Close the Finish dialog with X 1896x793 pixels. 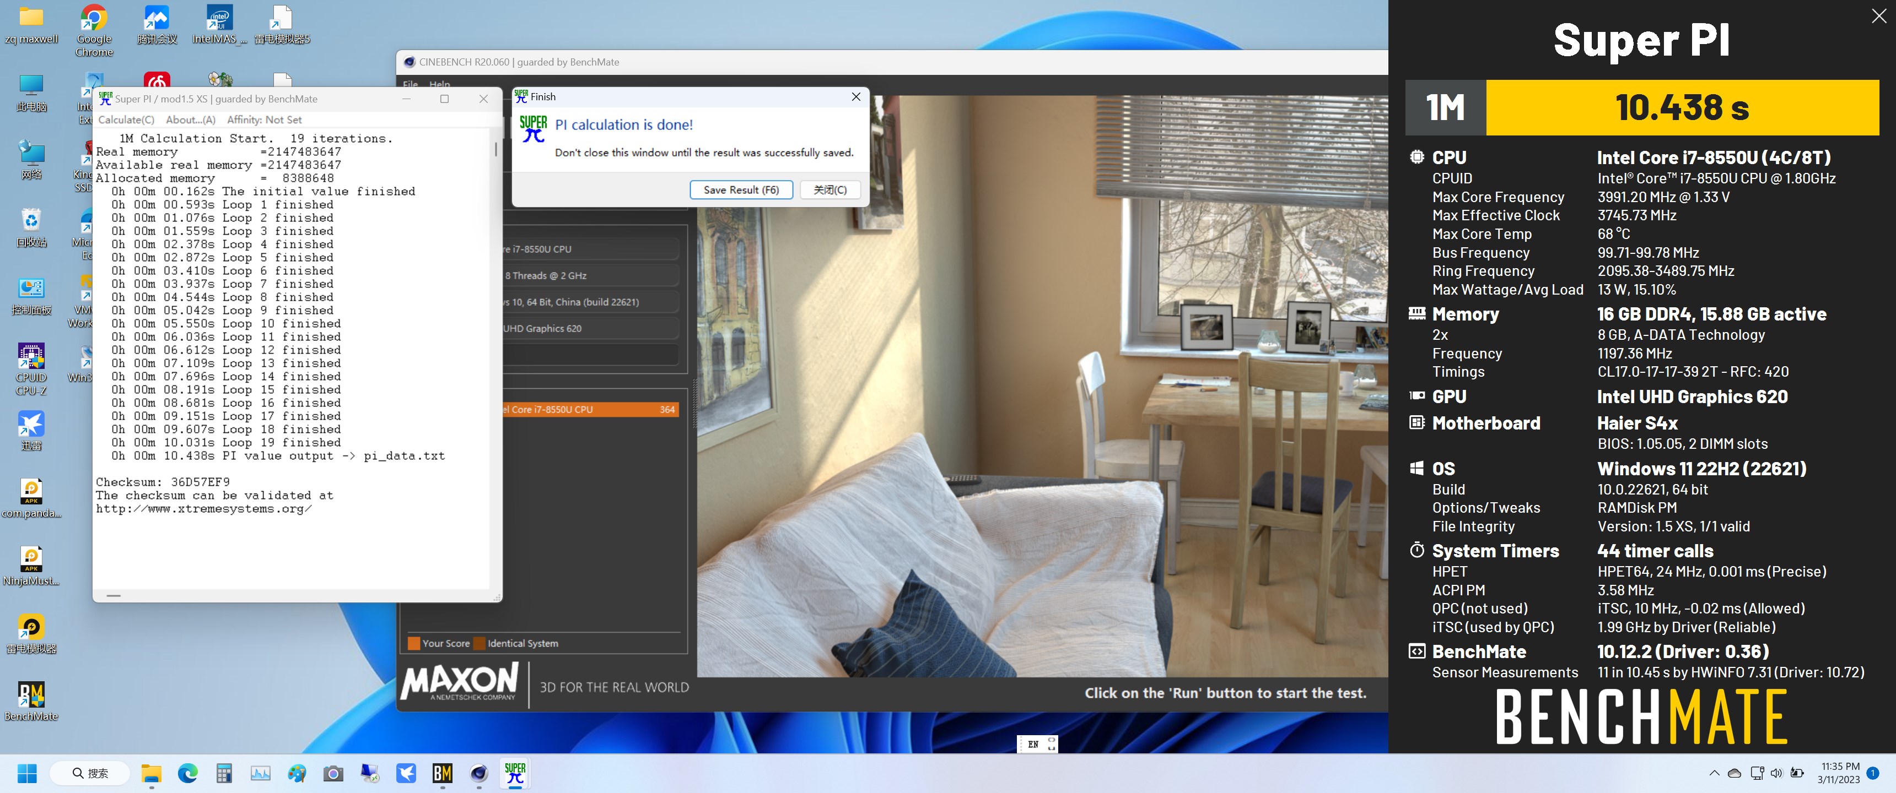point(855,96)
